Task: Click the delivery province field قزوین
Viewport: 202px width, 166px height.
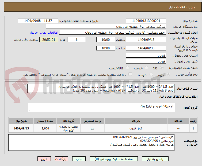Action: pos(146,55)
